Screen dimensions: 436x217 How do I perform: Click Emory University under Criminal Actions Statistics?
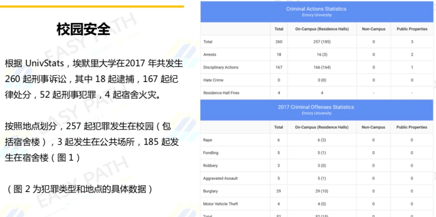[317, 15]
